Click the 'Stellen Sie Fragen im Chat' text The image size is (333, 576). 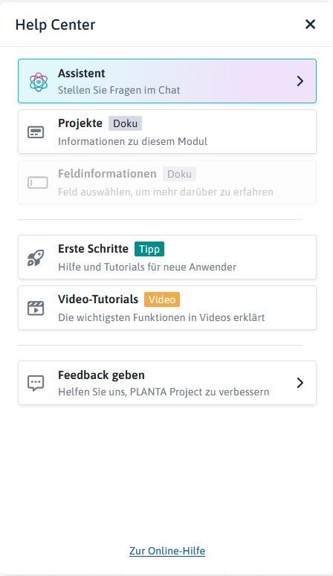[x=119, y=91]
